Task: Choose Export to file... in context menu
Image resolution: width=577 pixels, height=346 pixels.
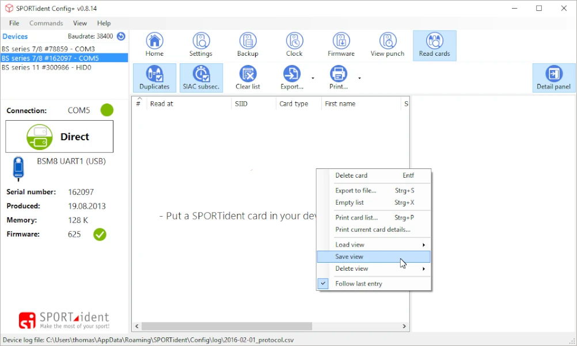Action: pyautogui.click(x=374, y=191)
